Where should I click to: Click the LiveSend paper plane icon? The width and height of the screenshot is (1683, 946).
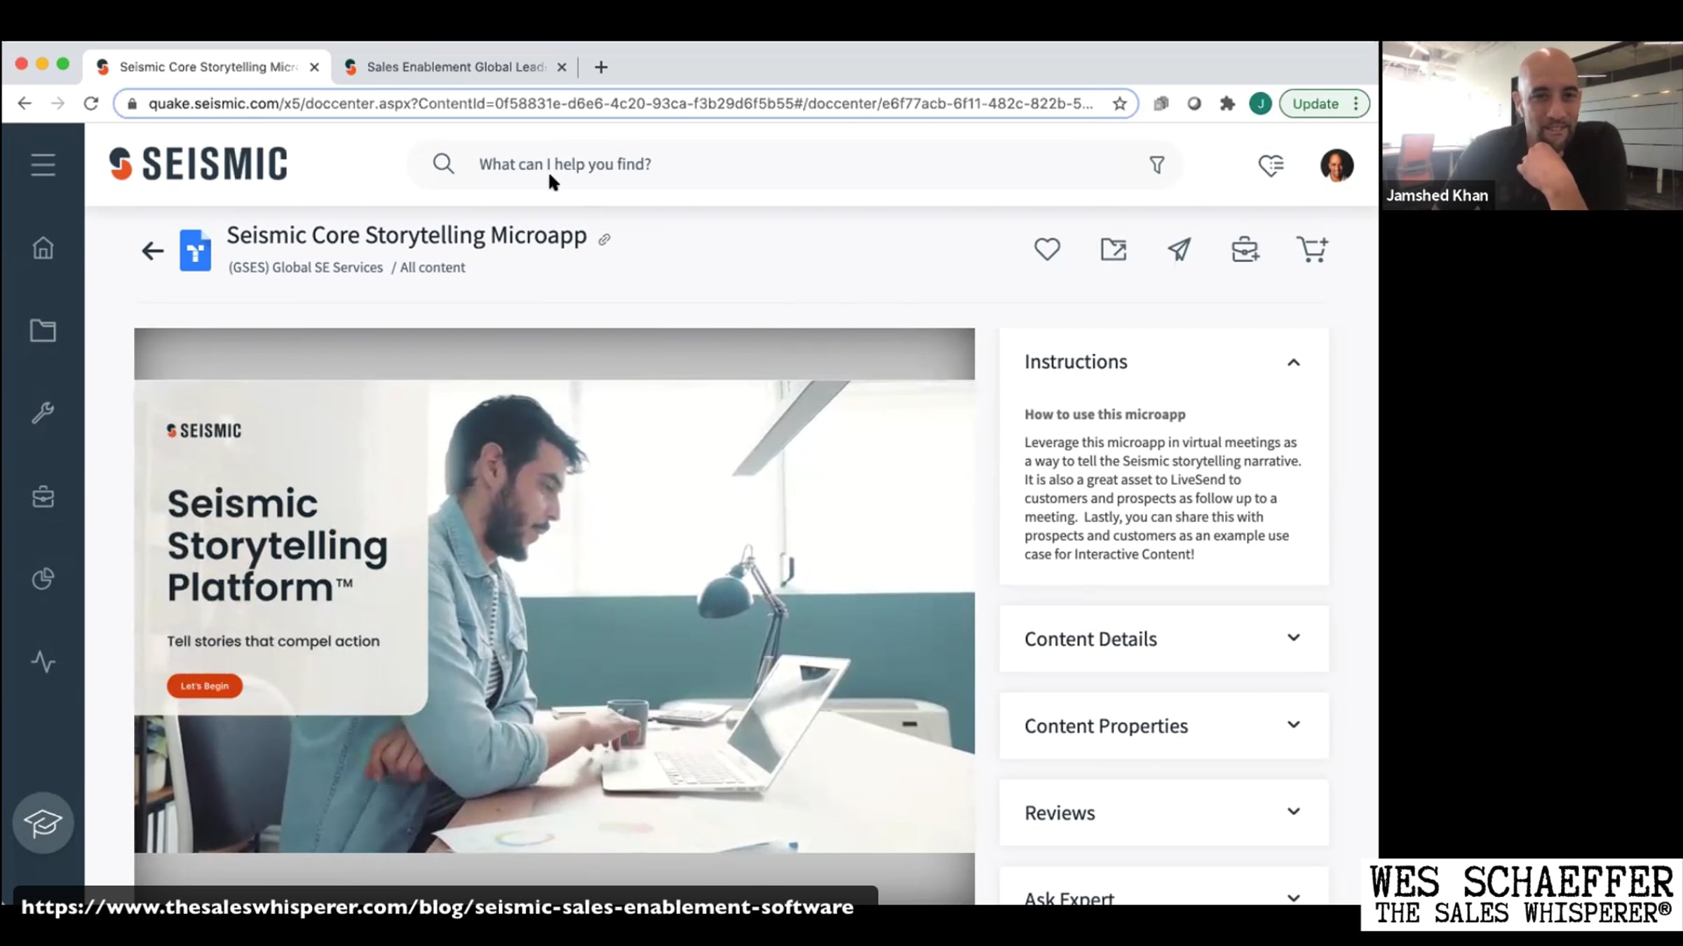point(1179,249)
